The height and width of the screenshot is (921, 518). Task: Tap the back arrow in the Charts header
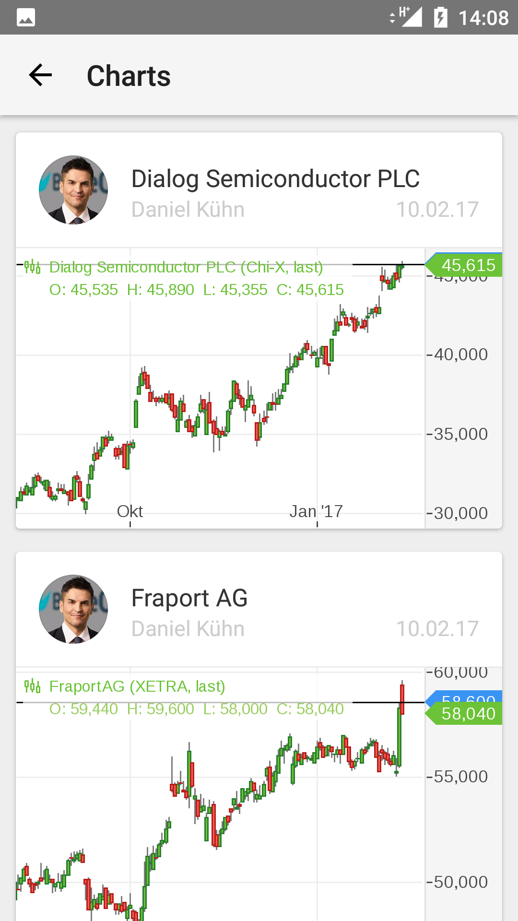(40, 75)
